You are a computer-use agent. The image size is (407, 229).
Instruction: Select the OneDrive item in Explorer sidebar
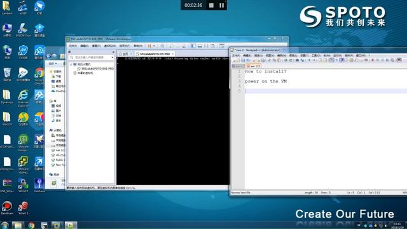(x=58, y=91)
